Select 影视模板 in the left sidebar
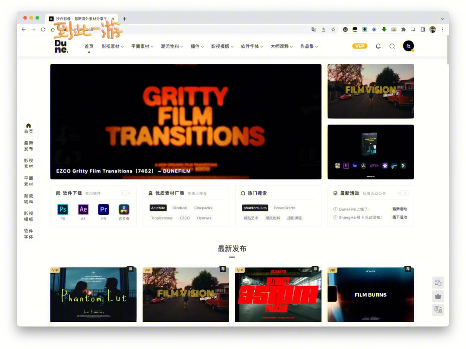This screenshot has height=349, width=466. (28, 216)
